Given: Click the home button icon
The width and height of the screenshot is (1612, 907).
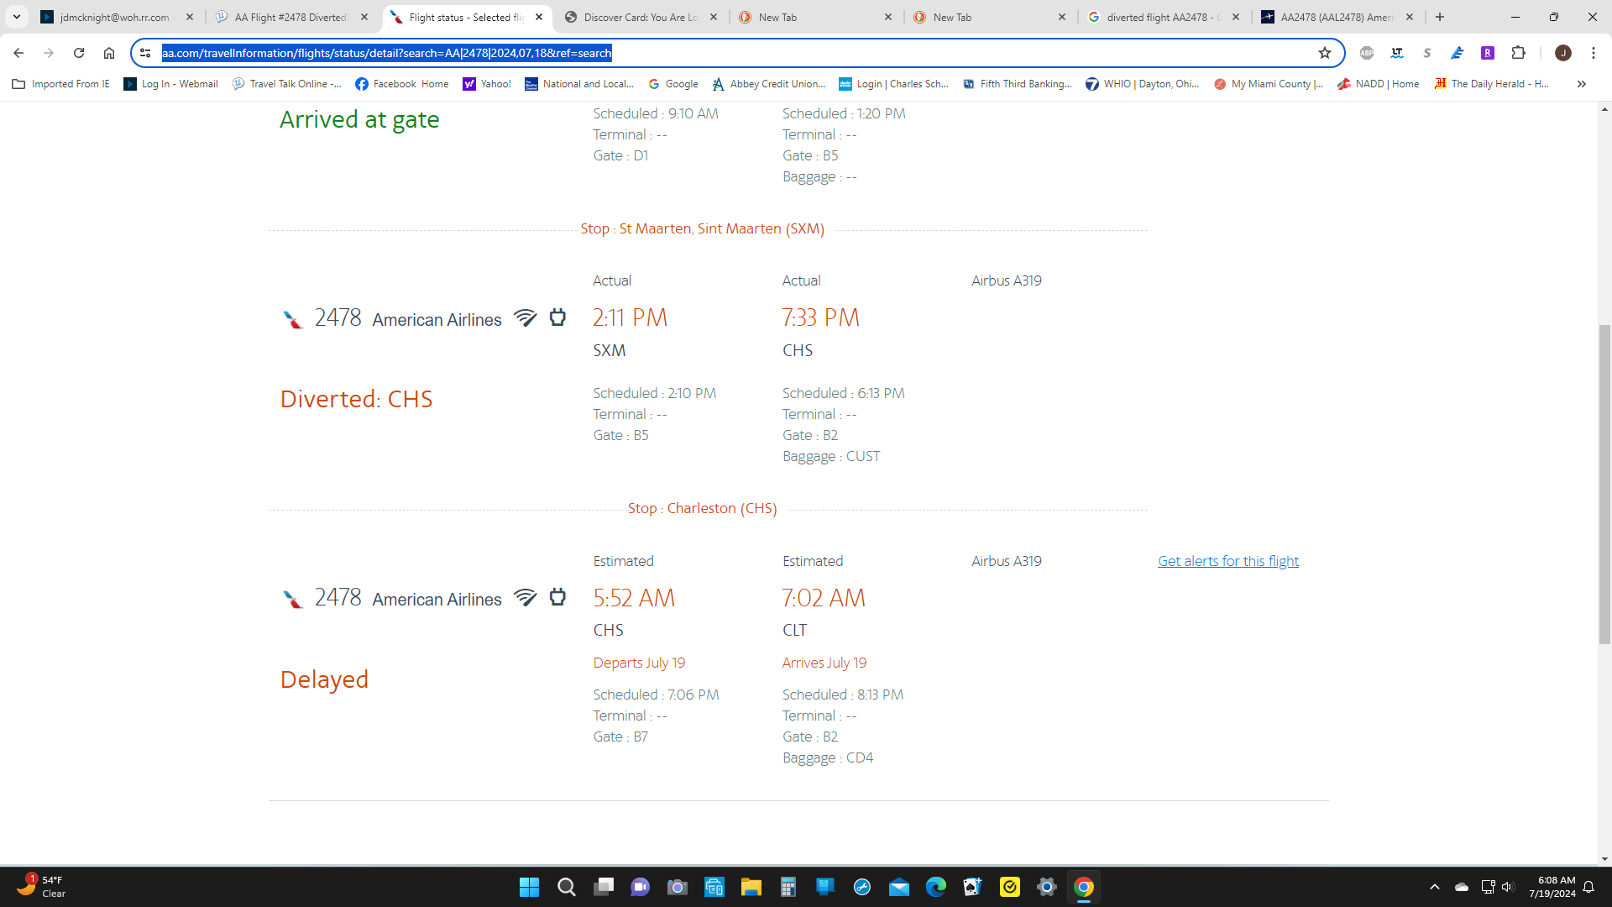Looking at the screenshot, I should (x=109, y=53).
